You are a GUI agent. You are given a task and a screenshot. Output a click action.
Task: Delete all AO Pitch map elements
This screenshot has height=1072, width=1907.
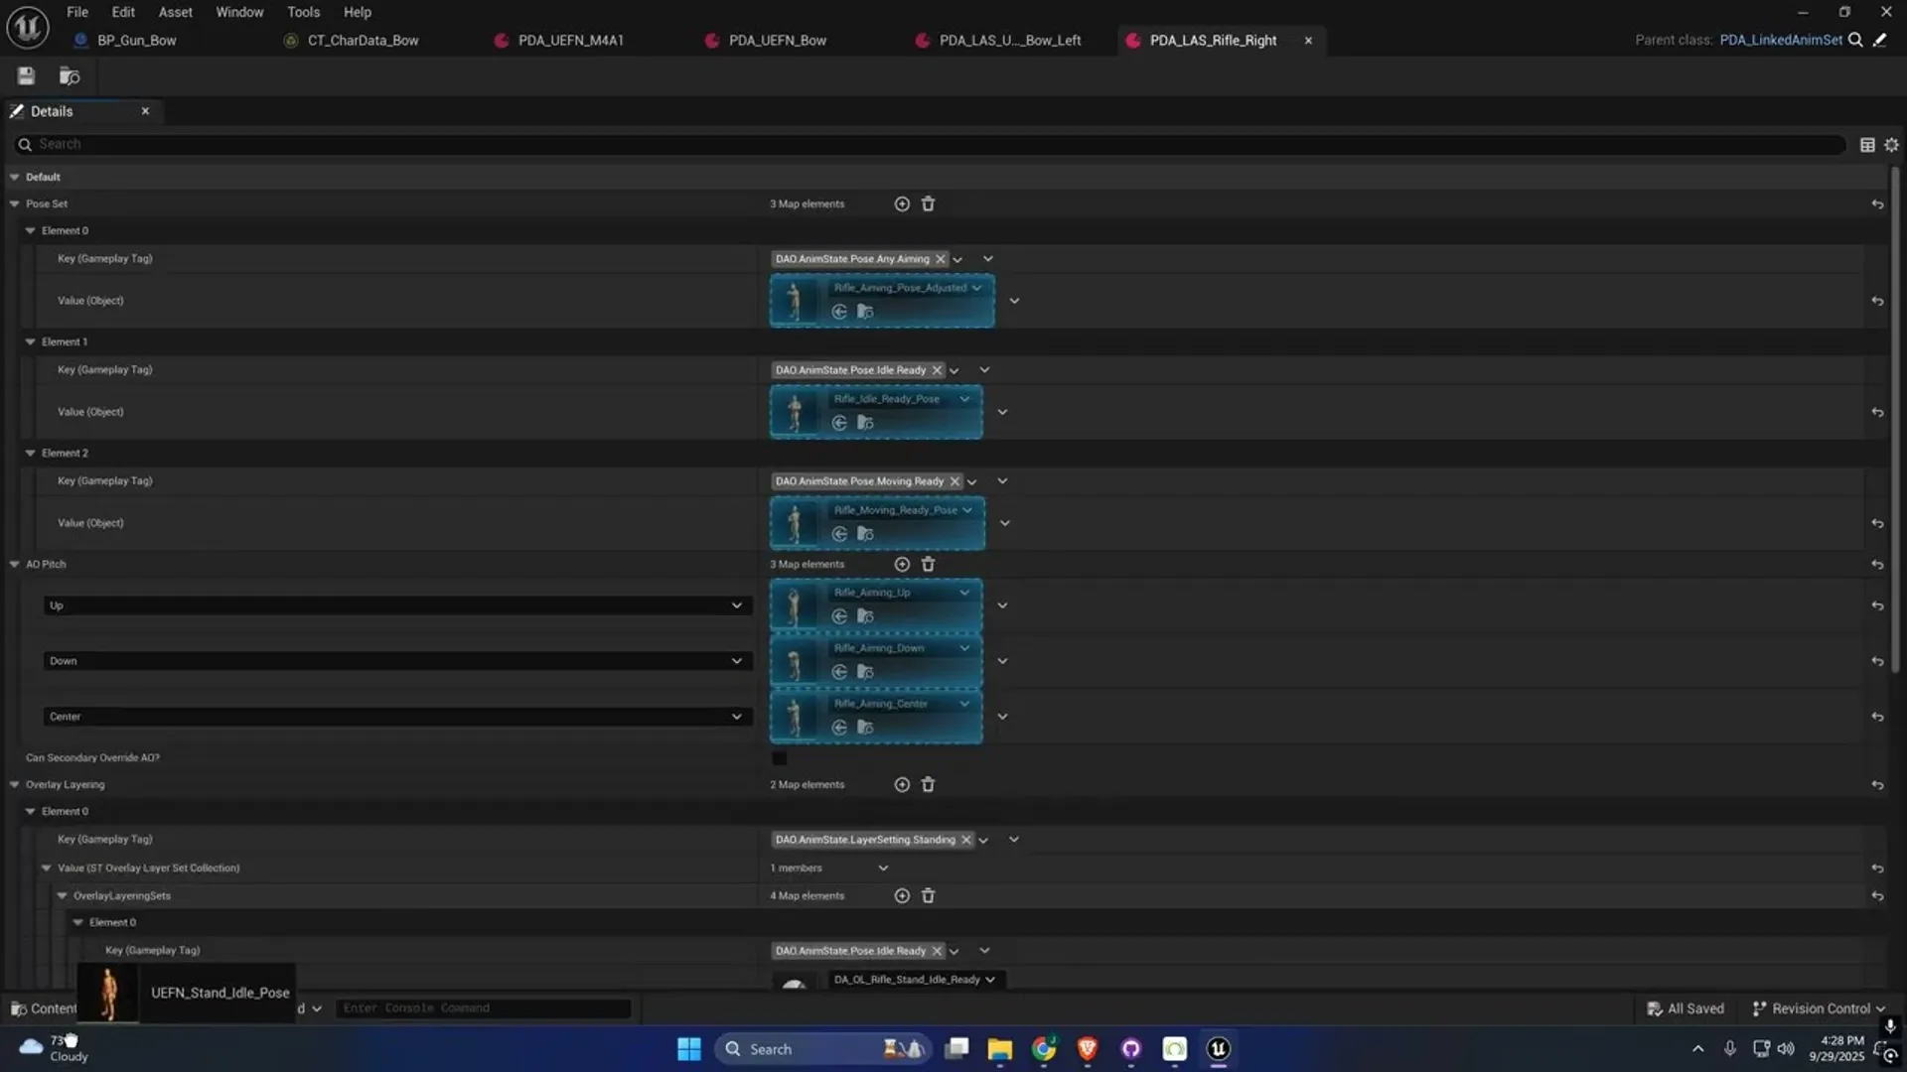click(x=928, y=564)
